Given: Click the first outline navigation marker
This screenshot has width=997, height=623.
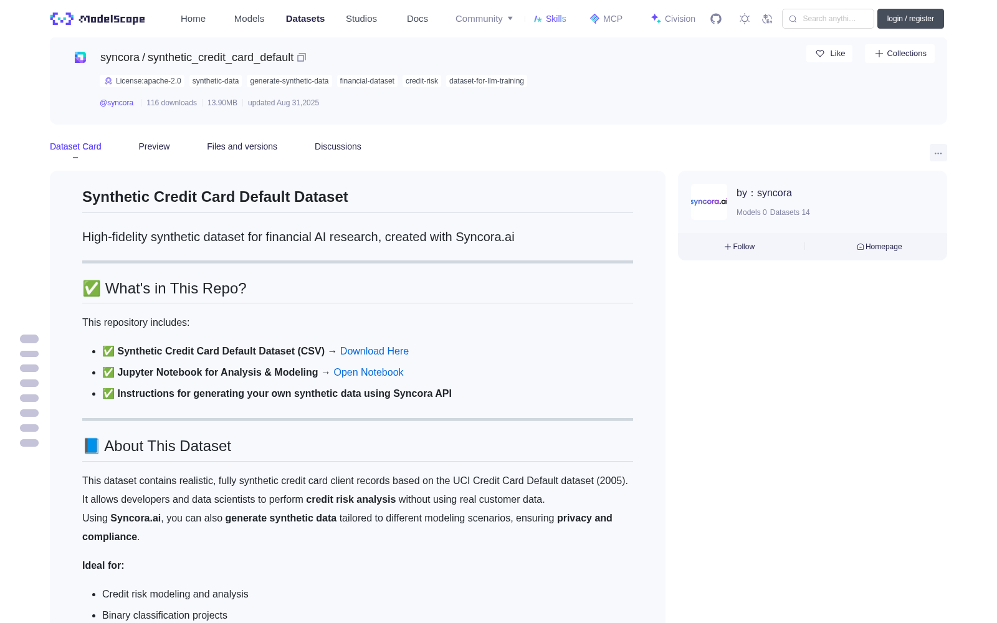Looking at the screenshot, I should pos(29,339).
